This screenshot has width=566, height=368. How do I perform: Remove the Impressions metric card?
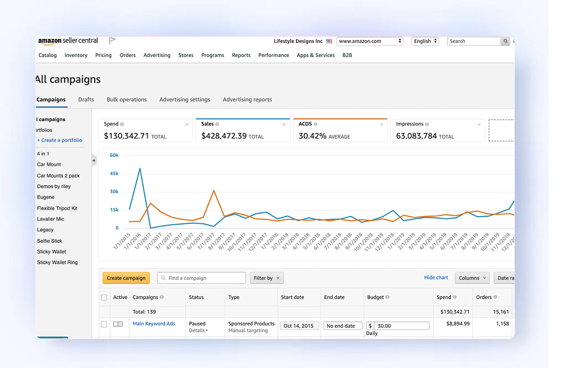click(478, 124)
